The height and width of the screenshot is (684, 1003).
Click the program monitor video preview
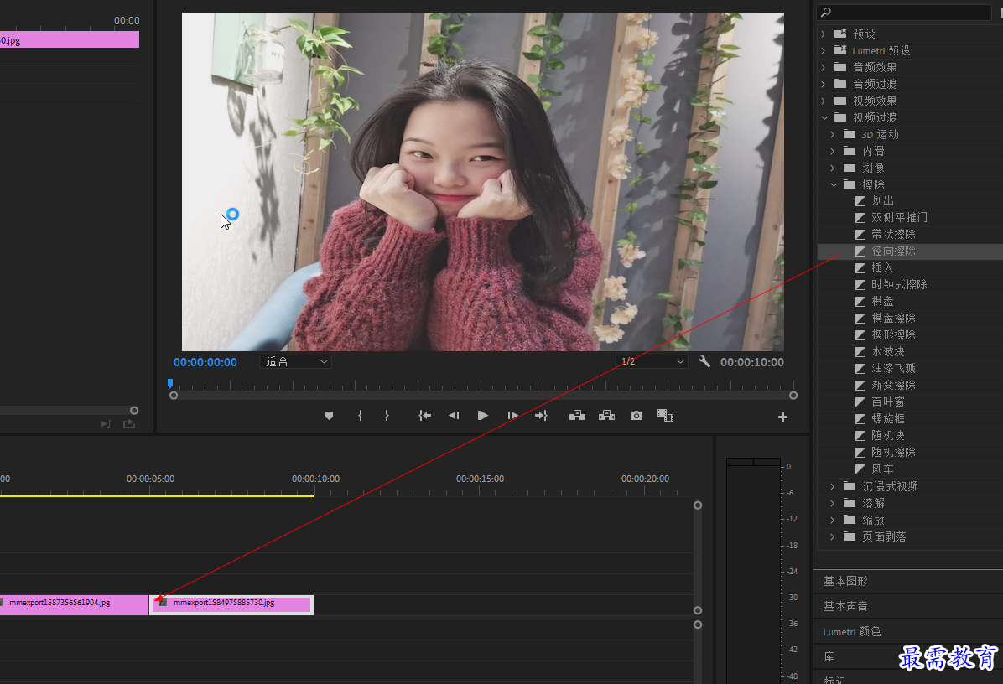[x=483, y=182]
